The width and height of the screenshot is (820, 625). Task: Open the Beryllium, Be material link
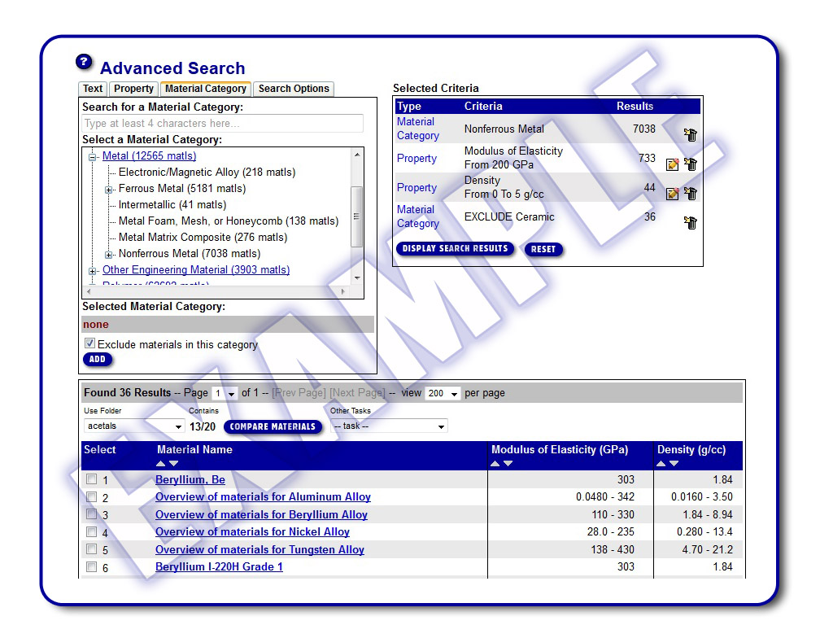click(x=190, y=479)
